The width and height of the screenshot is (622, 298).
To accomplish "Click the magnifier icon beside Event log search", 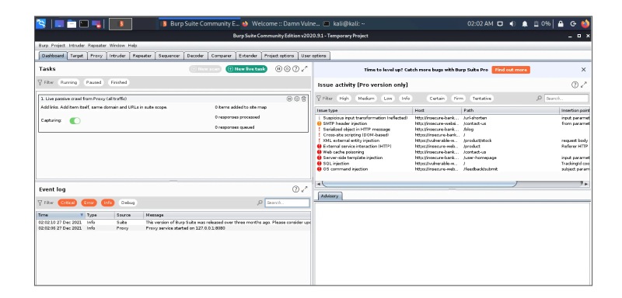I will pos(260,203).
